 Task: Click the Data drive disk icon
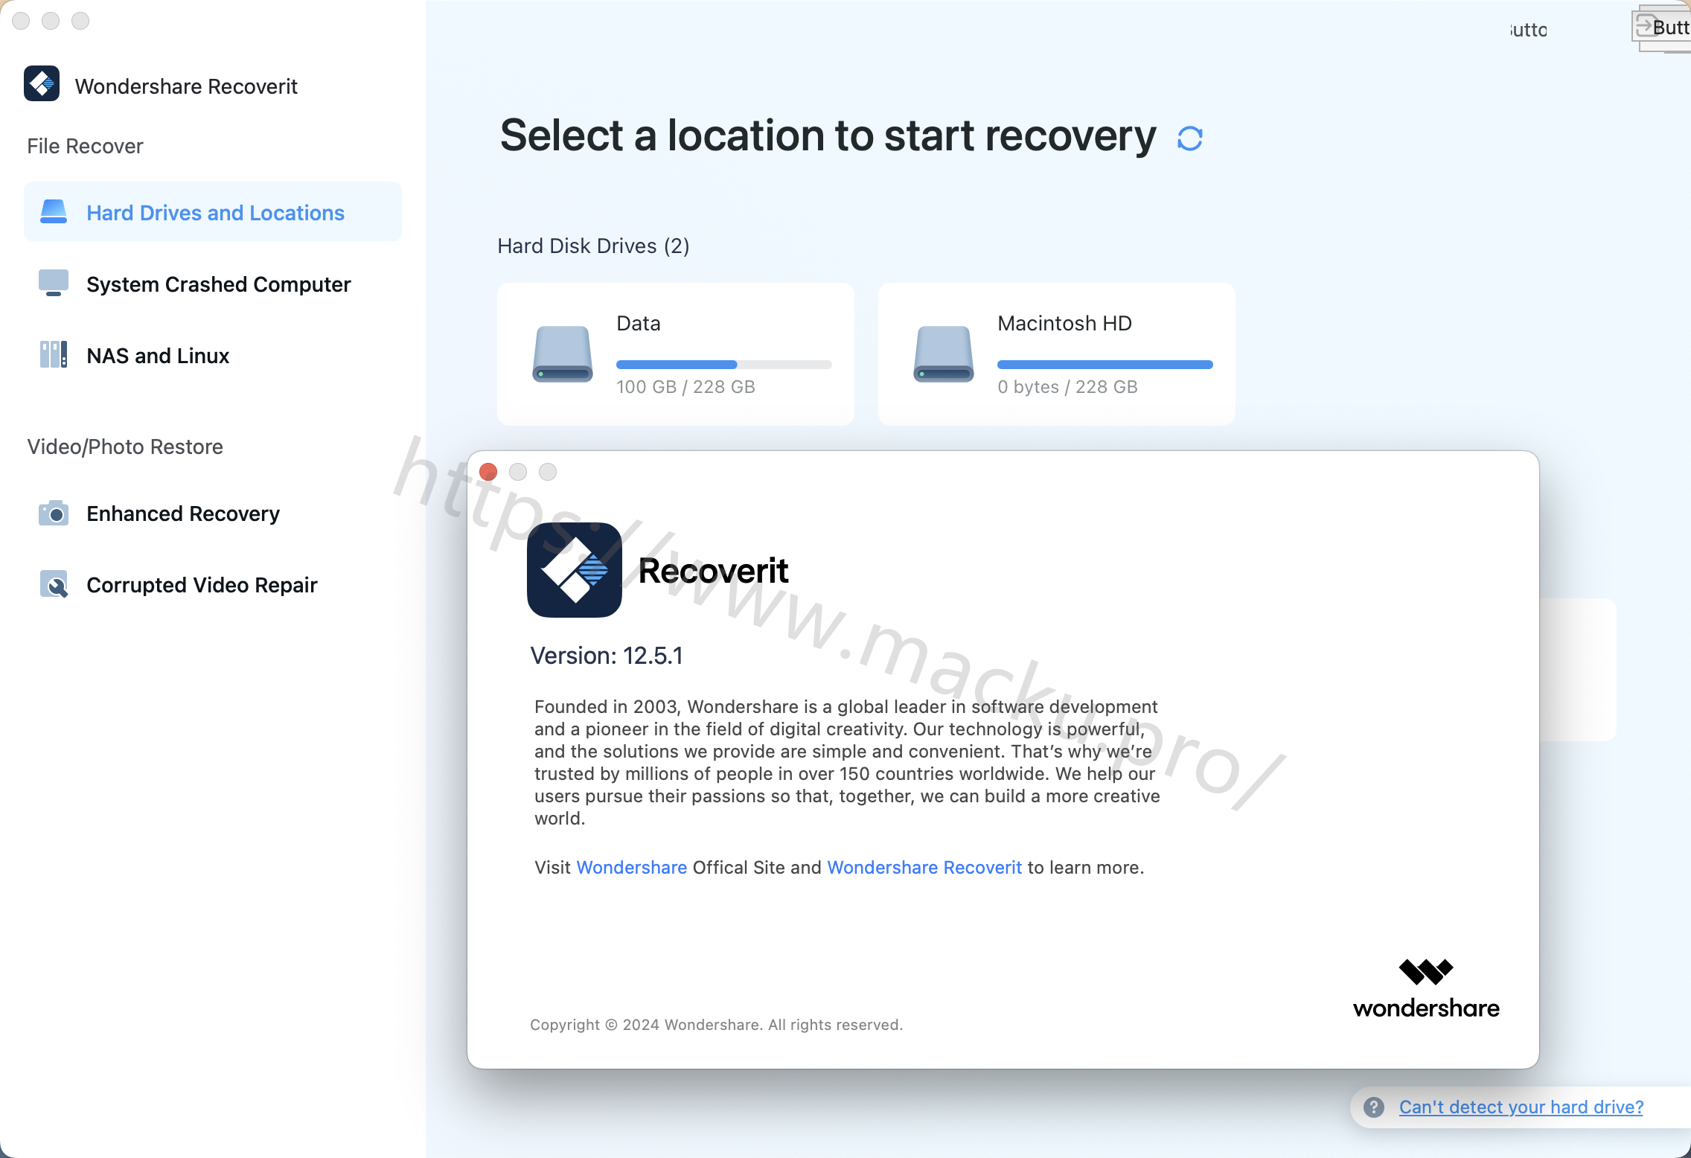point(563,354)
